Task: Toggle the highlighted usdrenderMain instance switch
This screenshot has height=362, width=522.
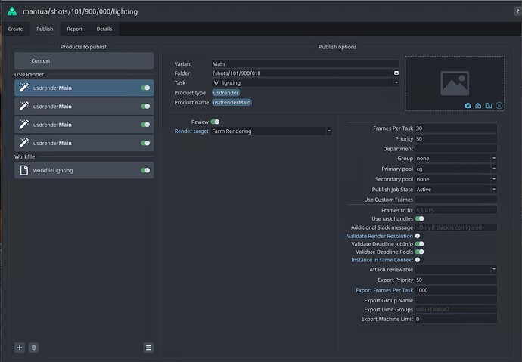Action: [x=145, y=88]
